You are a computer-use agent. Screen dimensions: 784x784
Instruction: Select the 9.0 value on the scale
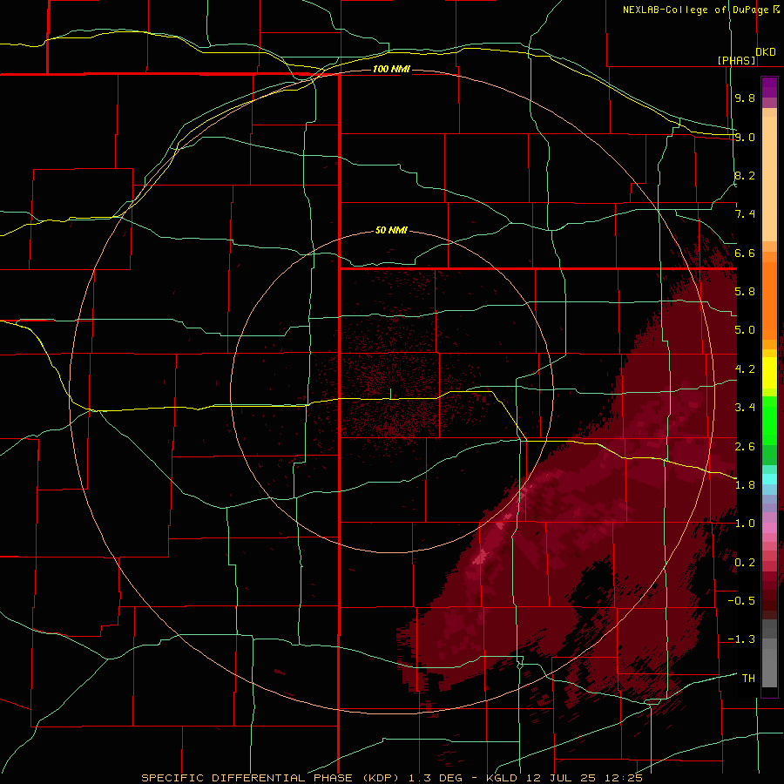(x=745, y=137)
